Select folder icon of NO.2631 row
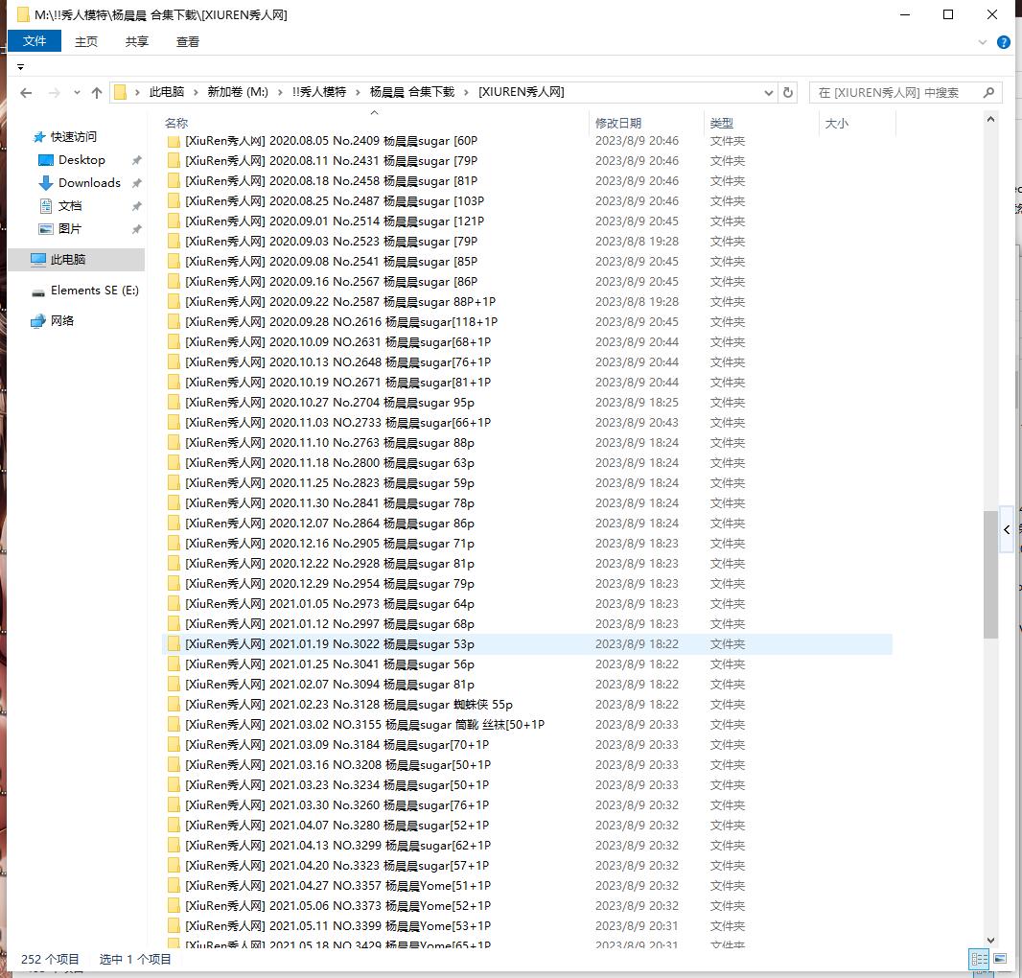Image resolution: width=1022 pixels, height=978 pixels. point(174,342)
